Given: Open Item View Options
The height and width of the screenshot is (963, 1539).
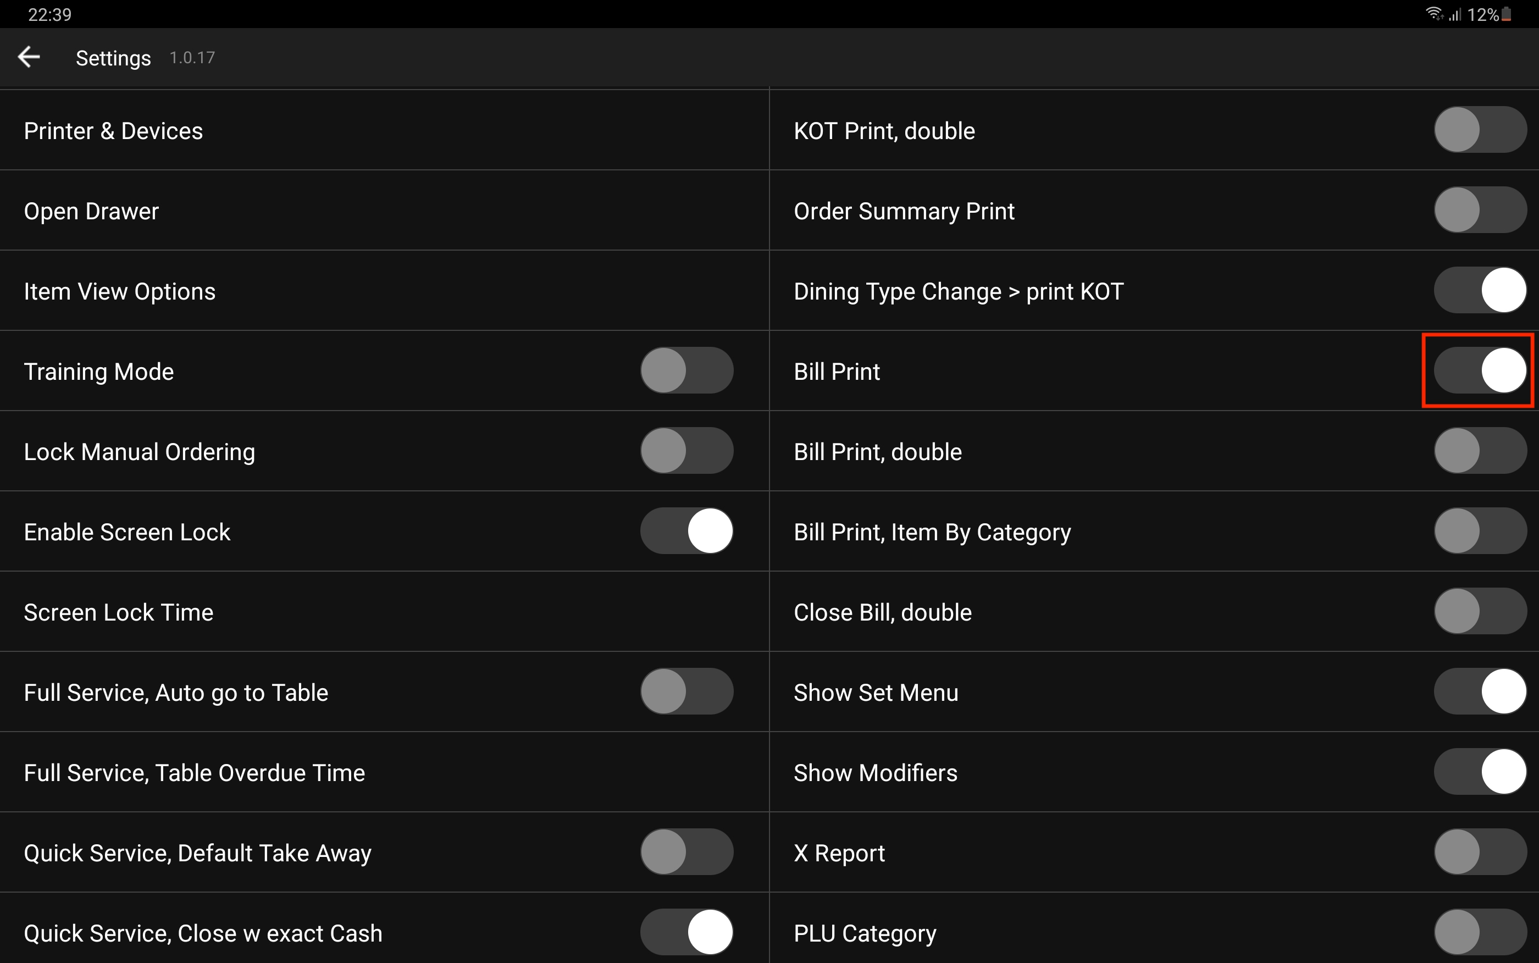Looking at the screenshot, I should pyautogui.click(x=120, y=291).
